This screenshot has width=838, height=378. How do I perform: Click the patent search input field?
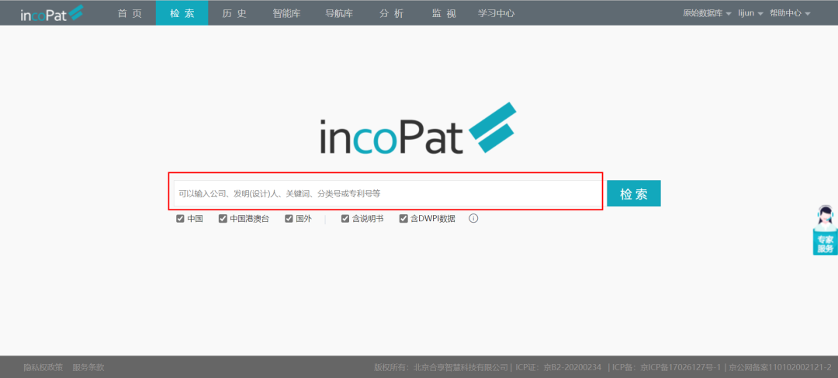pos(386,193)
